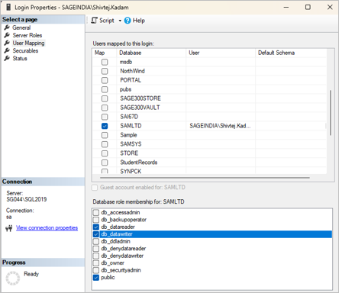
Task: Click the Ready progress spinner icon
Action: (x=13, y=278)
